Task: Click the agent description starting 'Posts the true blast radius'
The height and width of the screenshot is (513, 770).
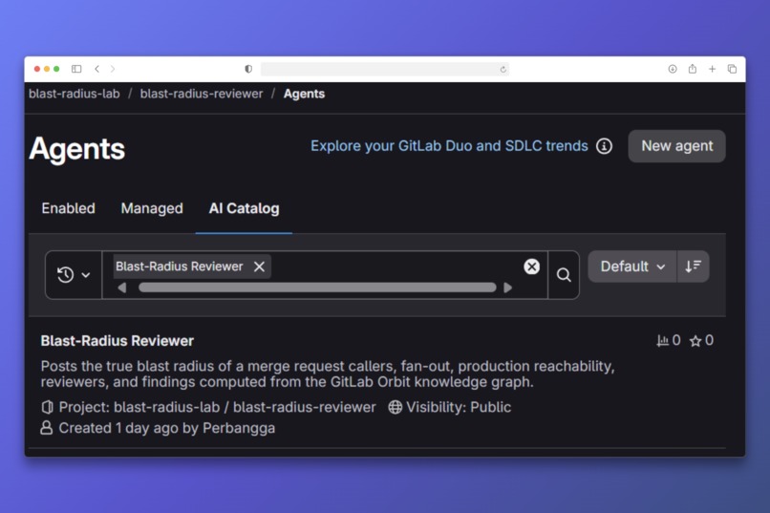Action: [328, 374]
